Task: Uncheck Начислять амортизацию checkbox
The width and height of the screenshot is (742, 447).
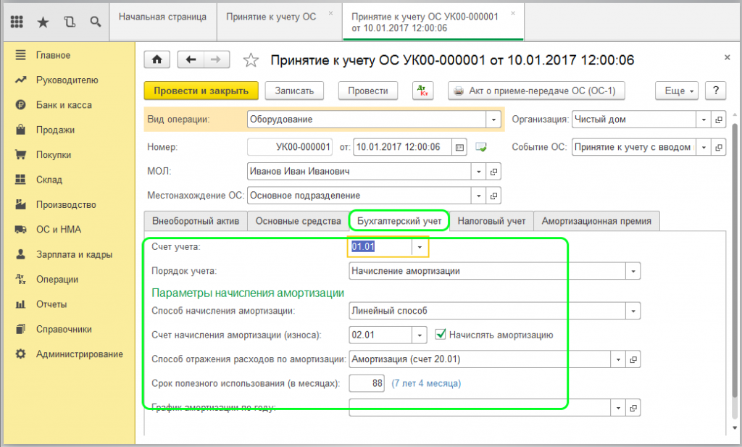Action: point(440,335)
